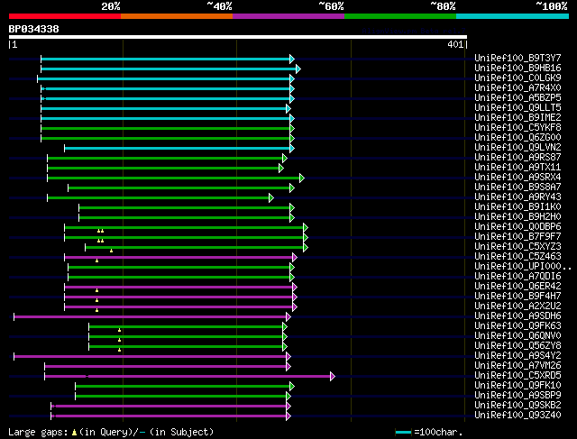Click the arrowhead ending the C5XRD5 alignment
The image size is (577, 439).
pyautogui.click(x=333, y=376)
